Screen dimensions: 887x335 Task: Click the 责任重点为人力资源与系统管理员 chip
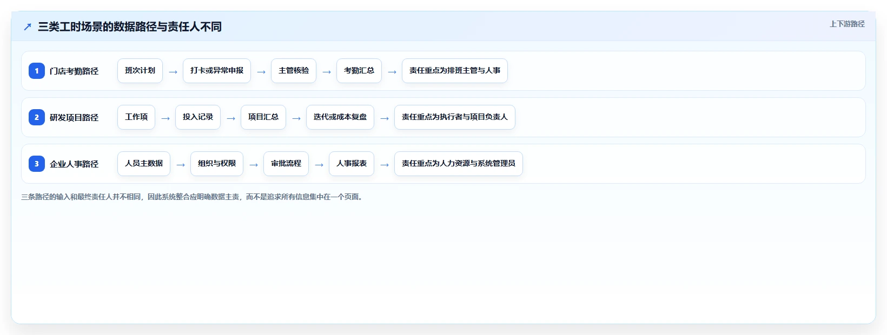459,164
